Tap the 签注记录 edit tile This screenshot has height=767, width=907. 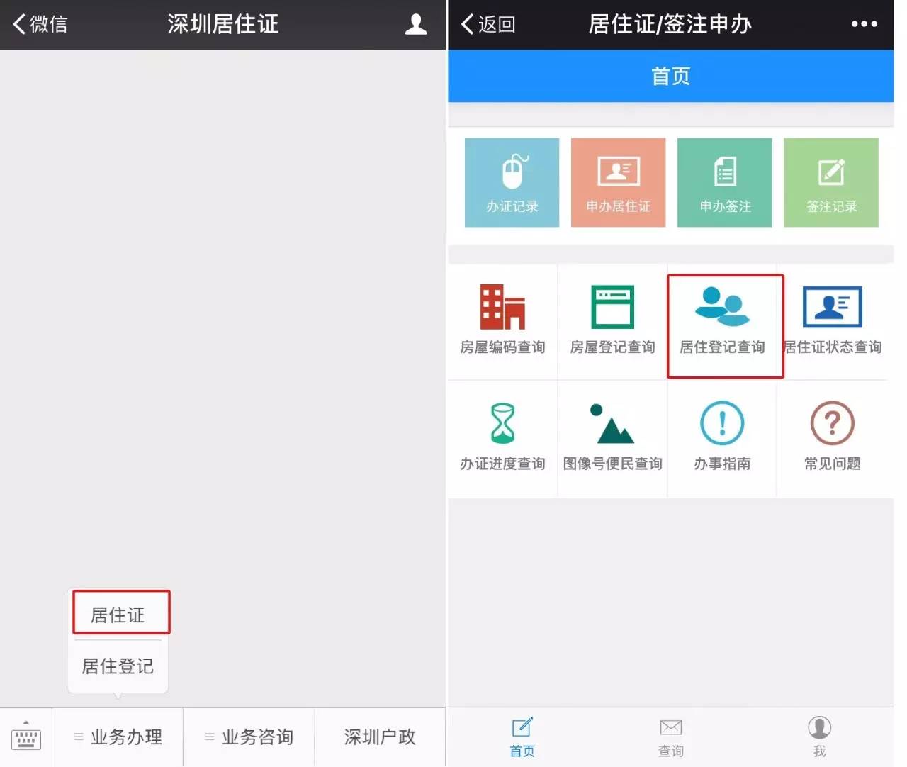coord(830,182)
